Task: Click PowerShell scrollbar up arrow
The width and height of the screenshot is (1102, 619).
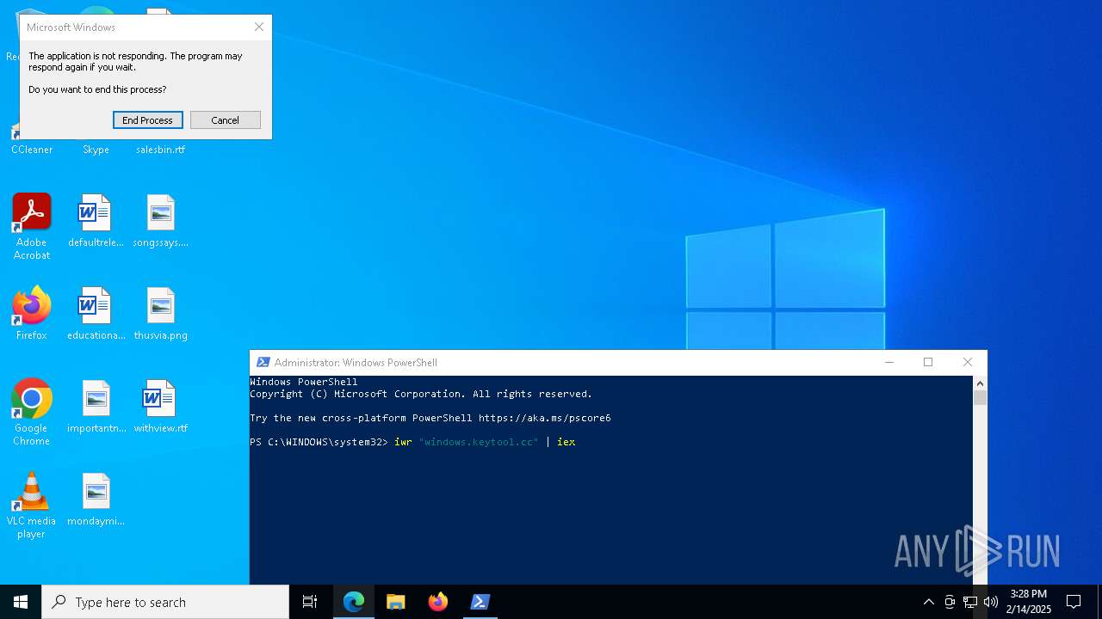Action: coord(980,383)
